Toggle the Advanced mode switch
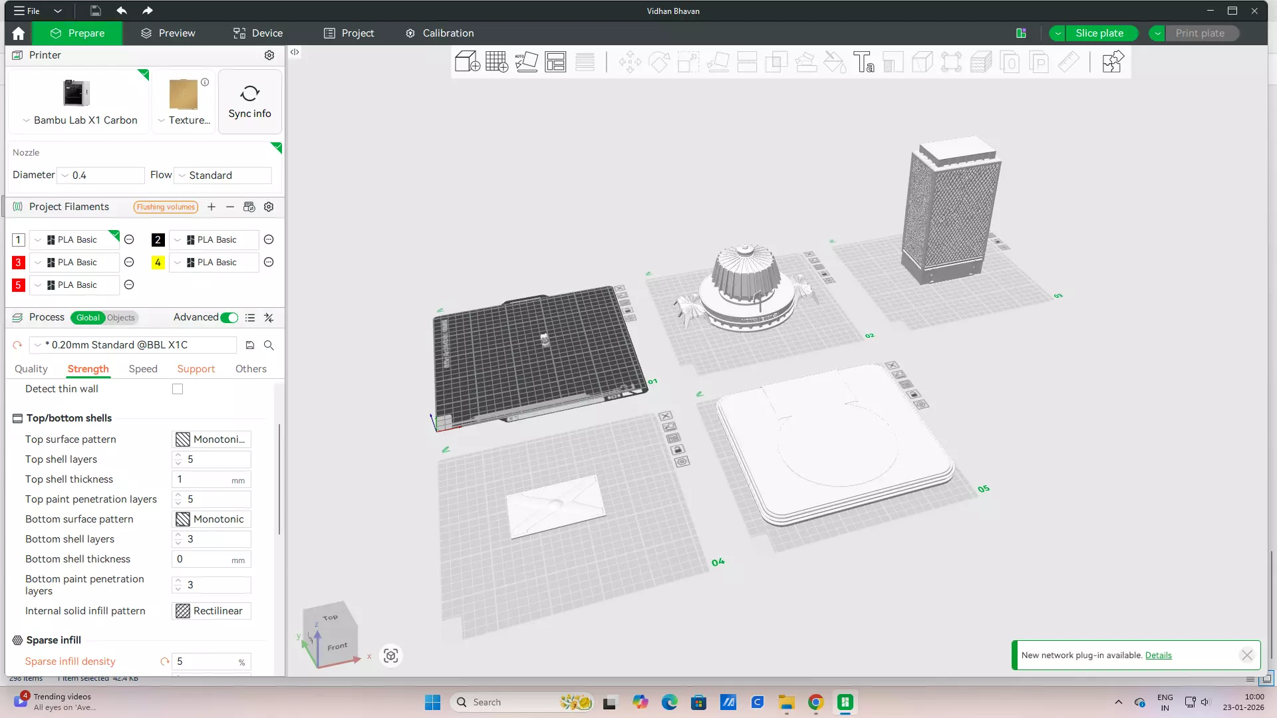Screen dimensions: 1277x718 click(x=229, y=318)
